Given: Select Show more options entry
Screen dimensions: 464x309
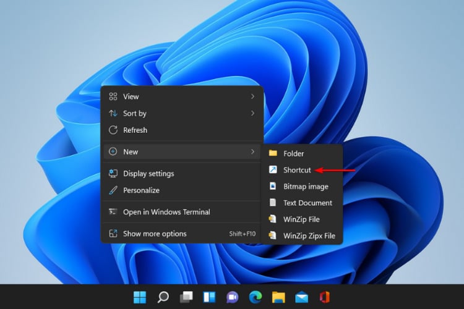Looking at the screenshot, I should (182, 234).
